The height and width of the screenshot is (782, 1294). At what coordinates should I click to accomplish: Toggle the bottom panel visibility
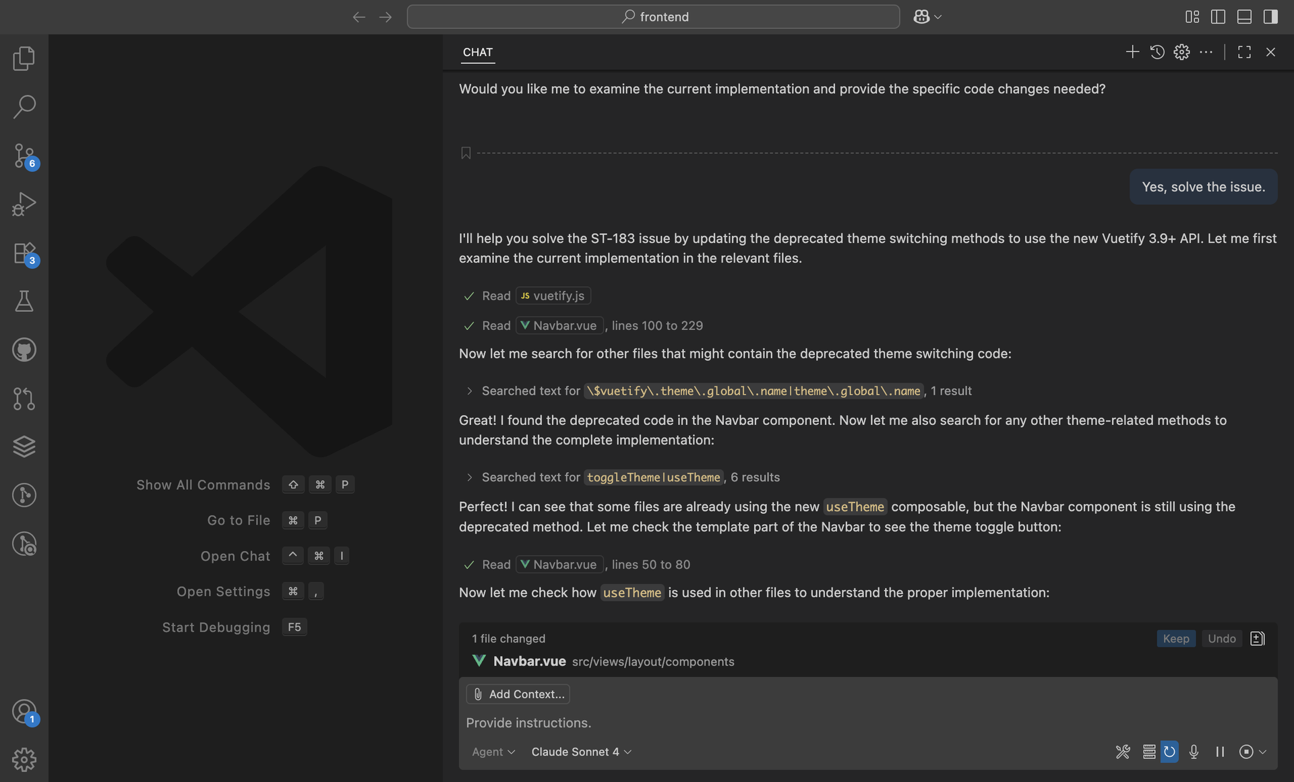pos(1244,17)
